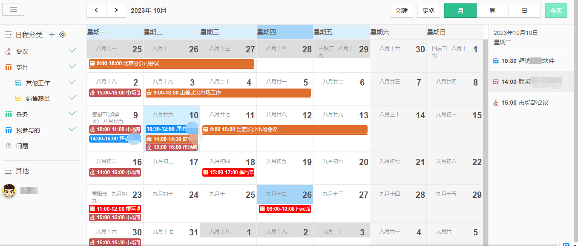Click the 任务 category icon

coord(8,114)
